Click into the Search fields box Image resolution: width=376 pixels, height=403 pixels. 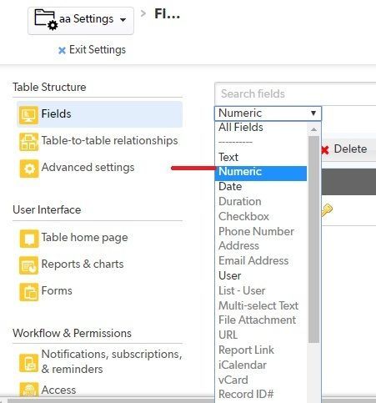(295, 93)
